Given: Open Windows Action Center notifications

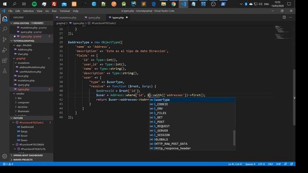Looking at the screenshot, I should point(289,4).
